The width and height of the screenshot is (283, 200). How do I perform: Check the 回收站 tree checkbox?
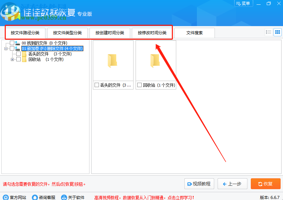coord(18,59)
